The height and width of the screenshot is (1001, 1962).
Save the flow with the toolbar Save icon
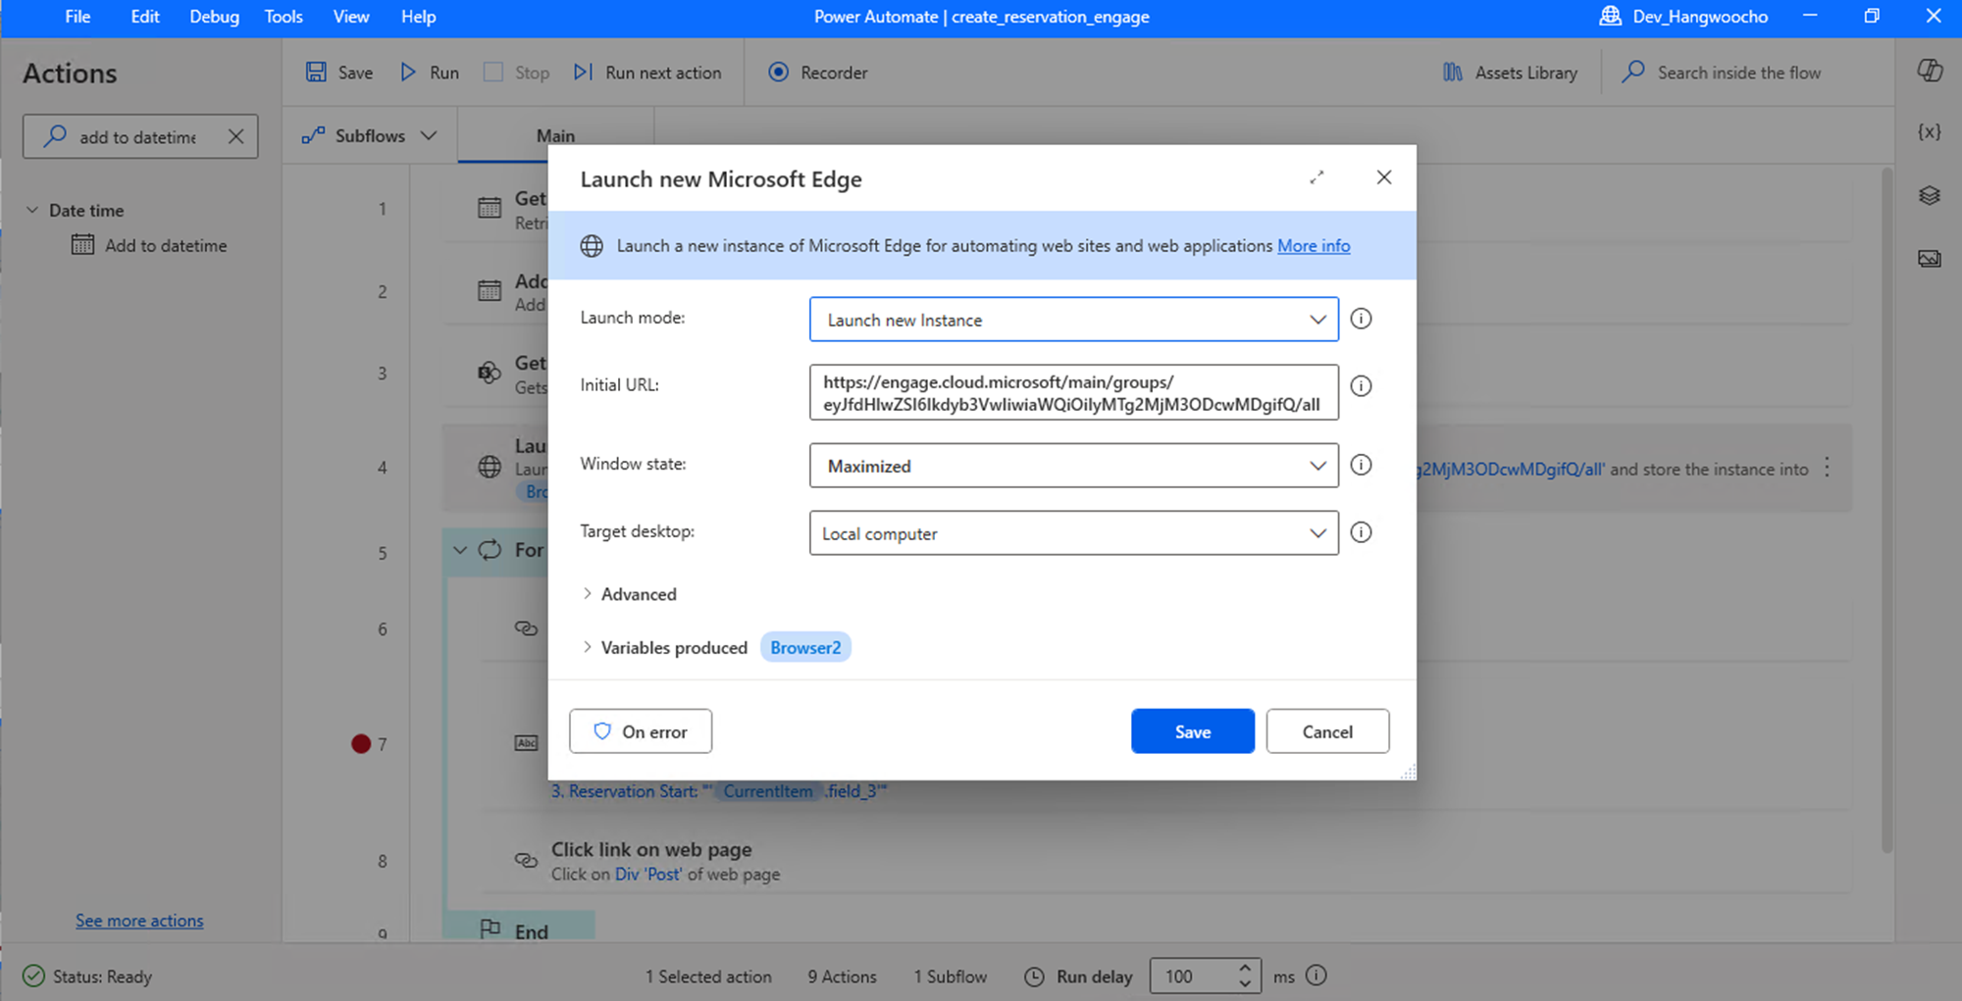[339, 73]
